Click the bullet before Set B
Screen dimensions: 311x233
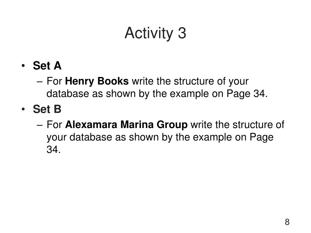coord(23,109)
